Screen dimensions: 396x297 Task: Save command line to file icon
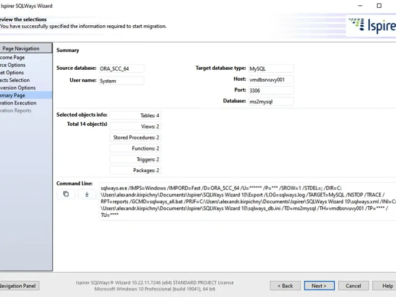click(87, 194)
